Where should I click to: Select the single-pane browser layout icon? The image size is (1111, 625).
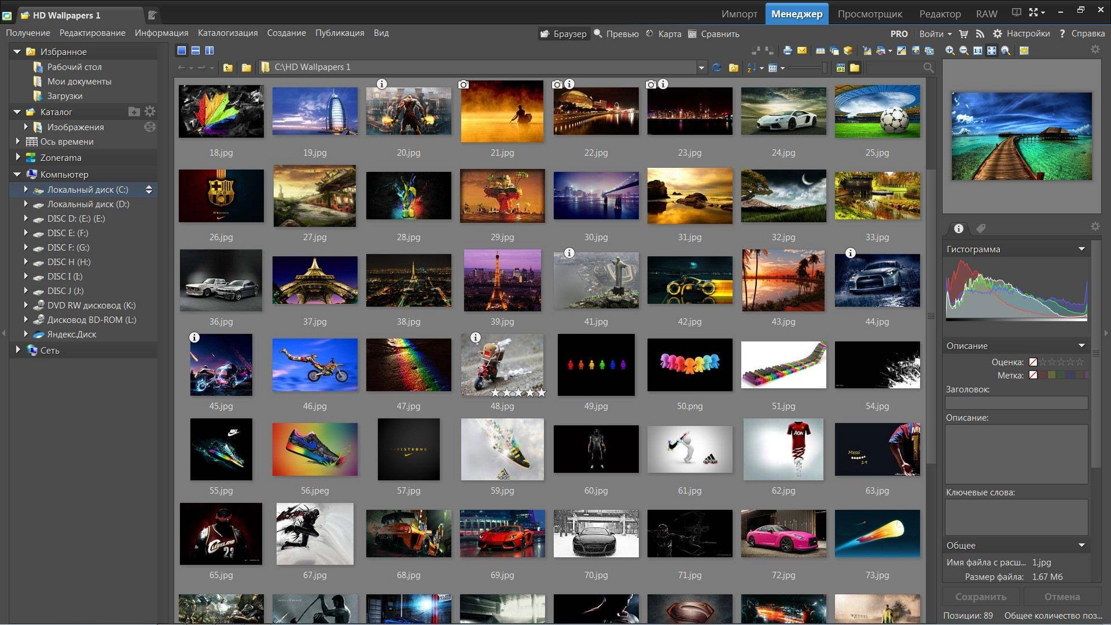tap(182, 51)
